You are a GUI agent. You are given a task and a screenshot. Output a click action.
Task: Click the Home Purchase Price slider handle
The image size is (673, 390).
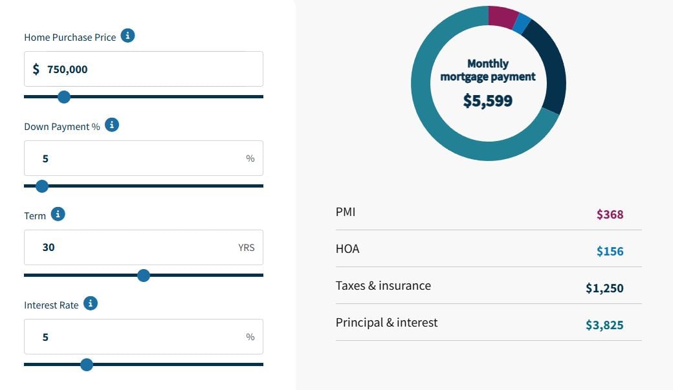tap(63, 97)
